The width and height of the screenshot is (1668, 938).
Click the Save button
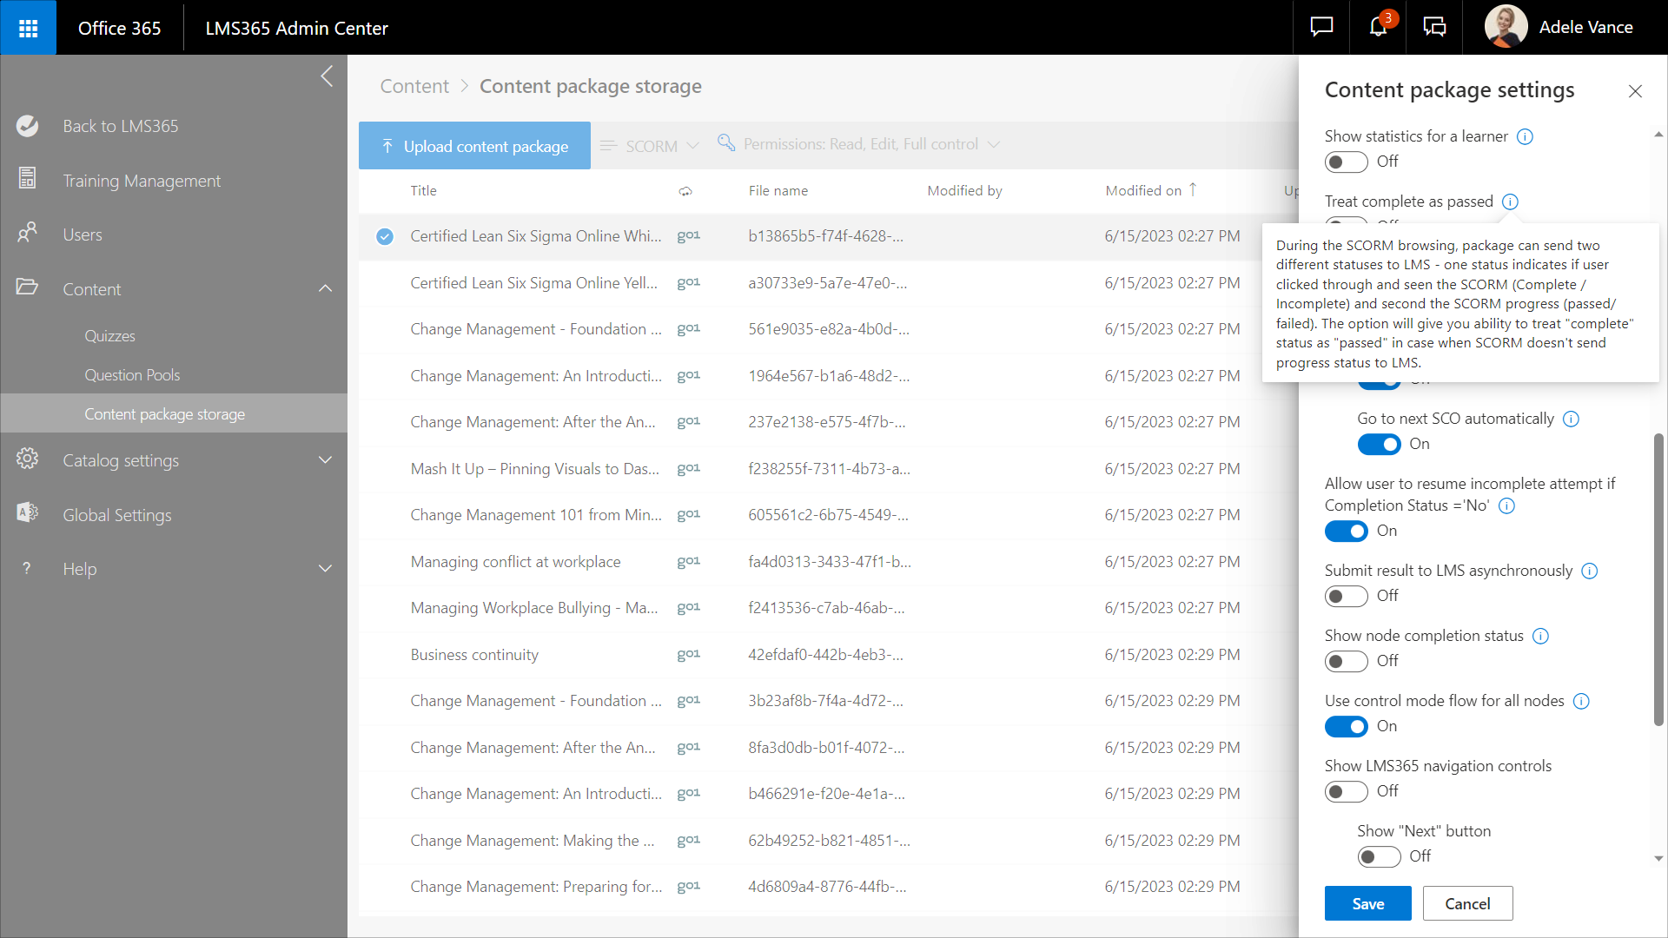click(x=1367, y=903)
